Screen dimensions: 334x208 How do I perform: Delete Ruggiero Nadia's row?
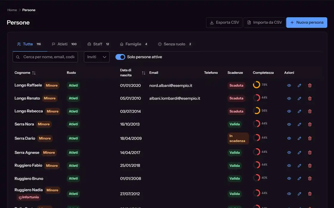coord(310,193)
